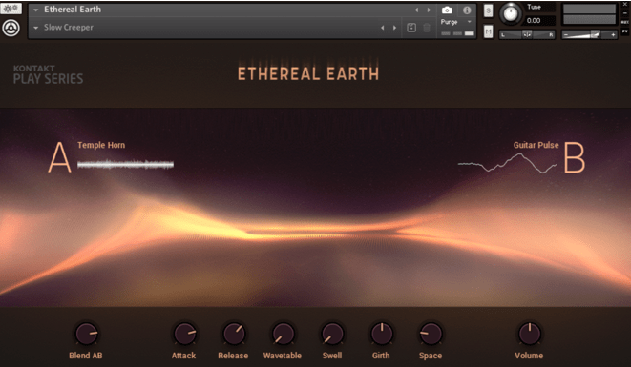Toggle the PV button
Screen dimensions: 631x367
click(x=625, y=31)
